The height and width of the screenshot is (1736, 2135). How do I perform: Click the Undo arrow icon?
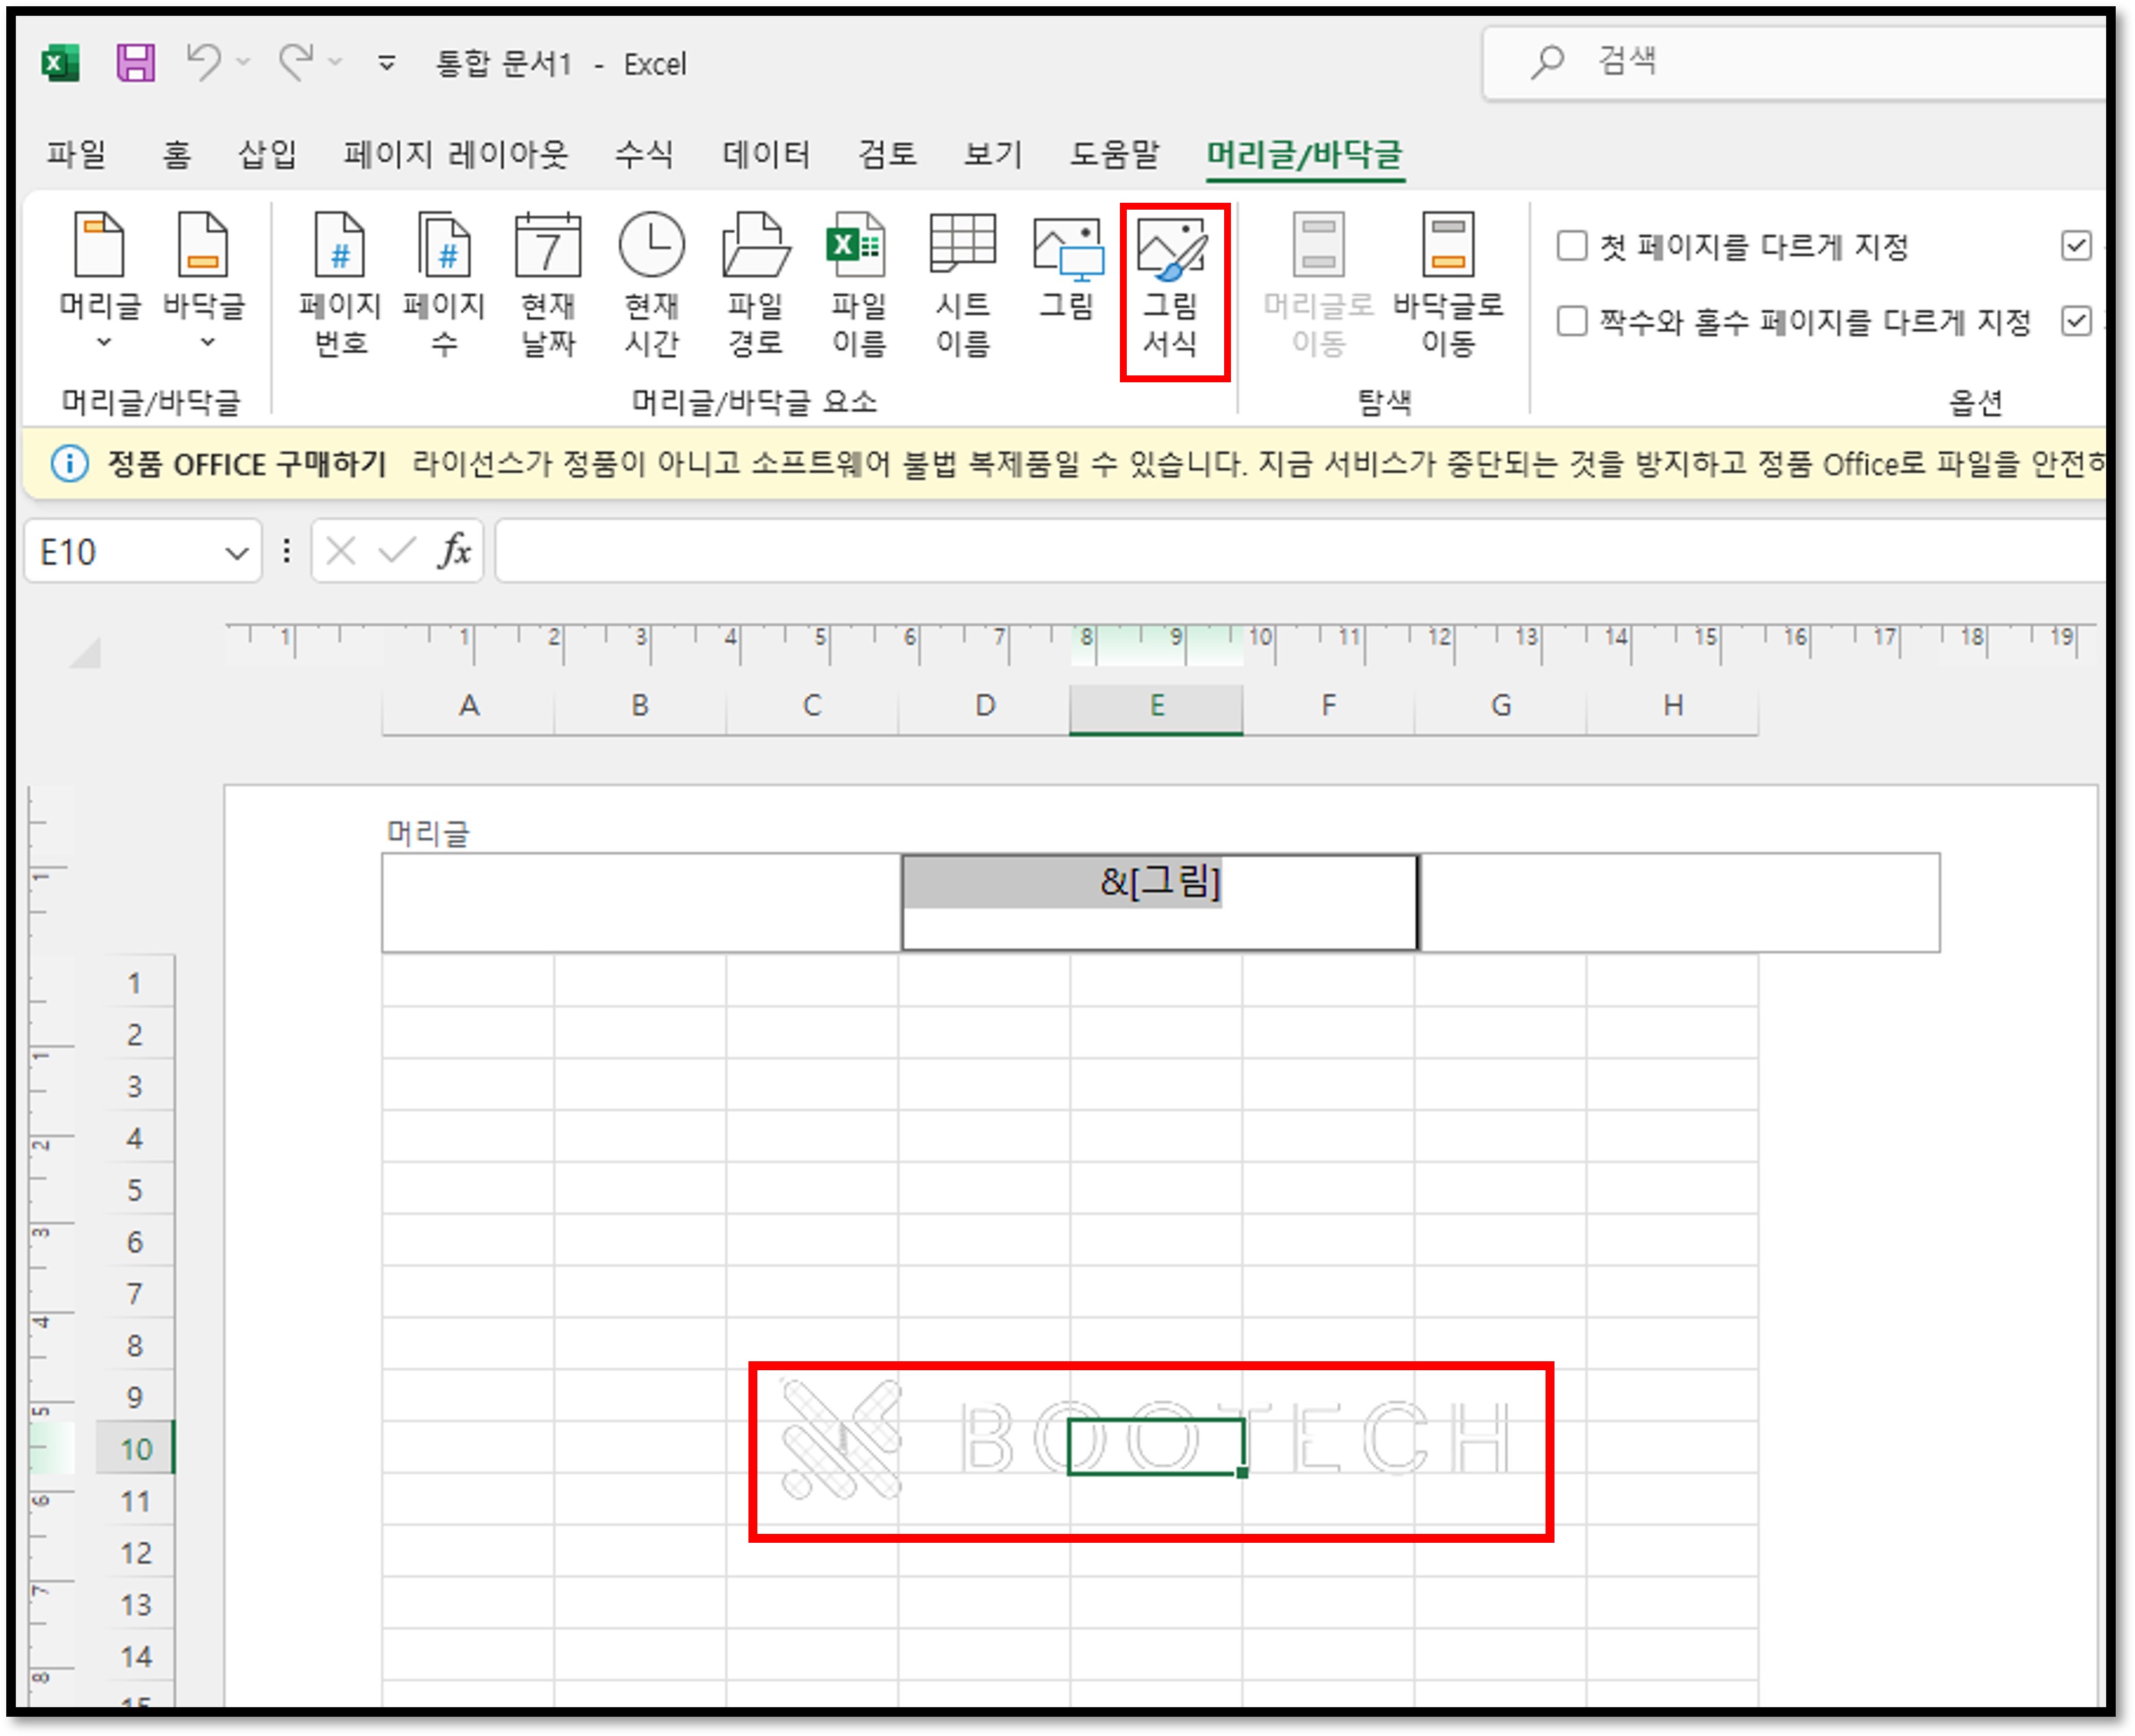203,62
